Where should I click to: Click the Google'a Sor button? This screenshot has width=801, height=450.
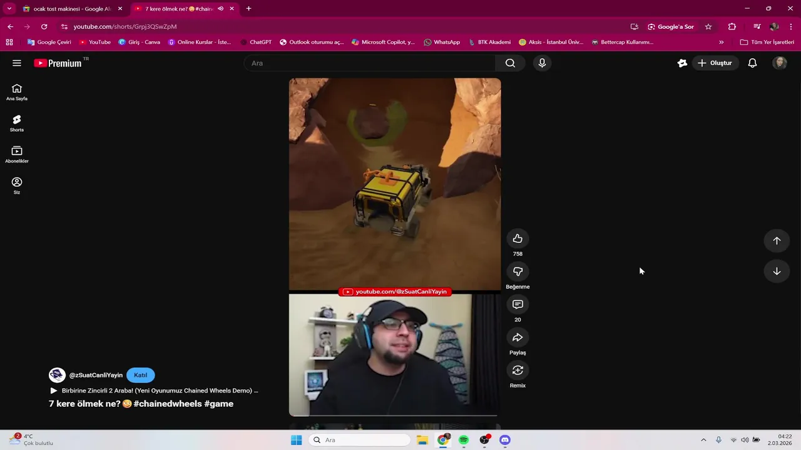click(671, 27)
